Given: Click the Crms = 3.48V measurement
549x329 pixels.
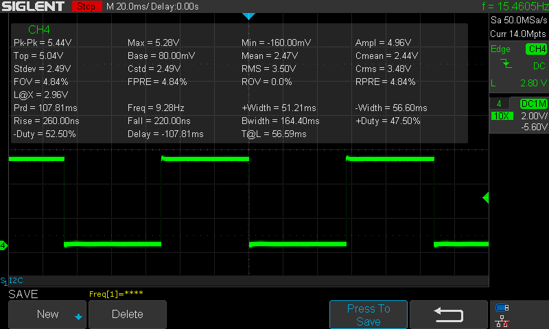Looking at the screenshot, I should click(384, 69).
